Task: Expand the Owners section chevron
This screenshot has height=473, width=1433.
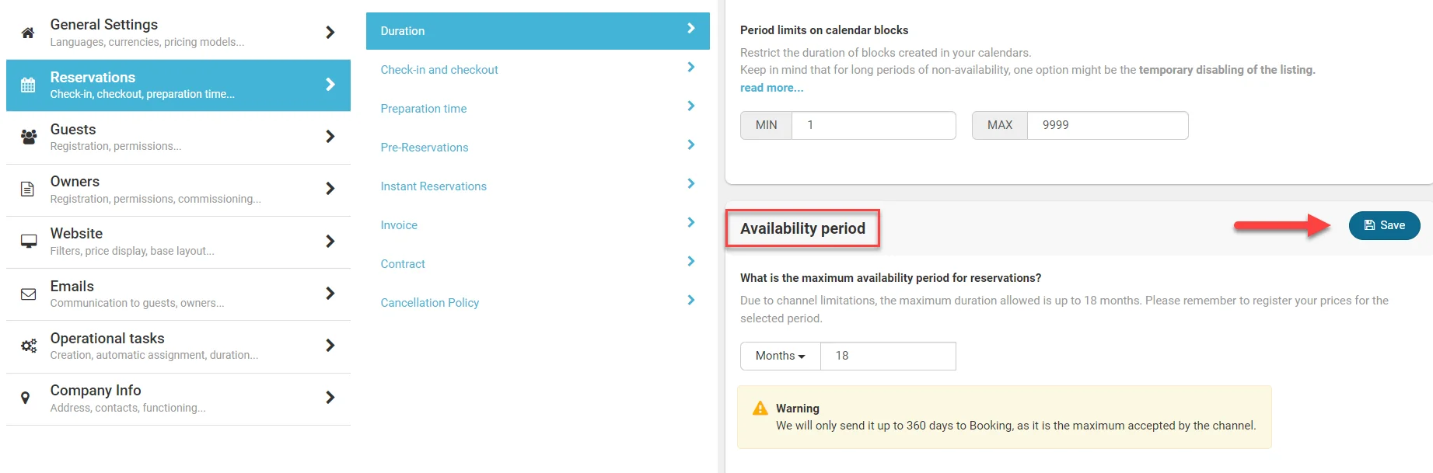Action: (x=330, y=189)
